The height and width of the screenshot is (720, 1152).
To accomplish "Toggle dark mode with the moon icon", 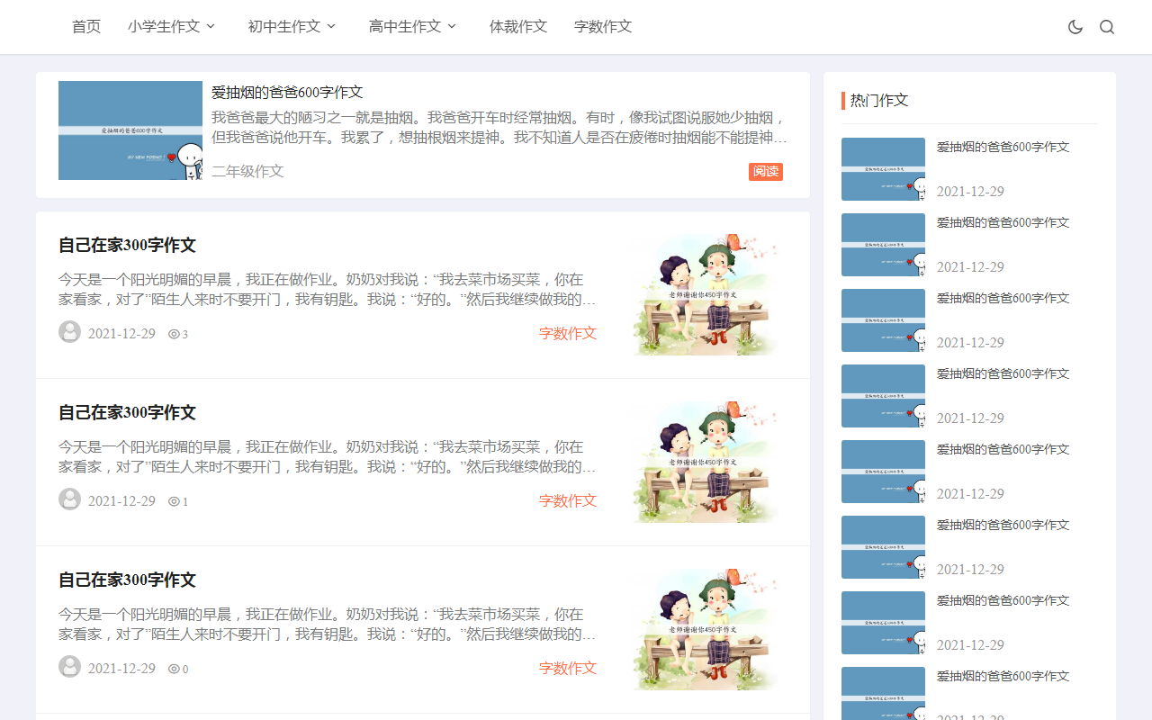I will click(1075, 27).
